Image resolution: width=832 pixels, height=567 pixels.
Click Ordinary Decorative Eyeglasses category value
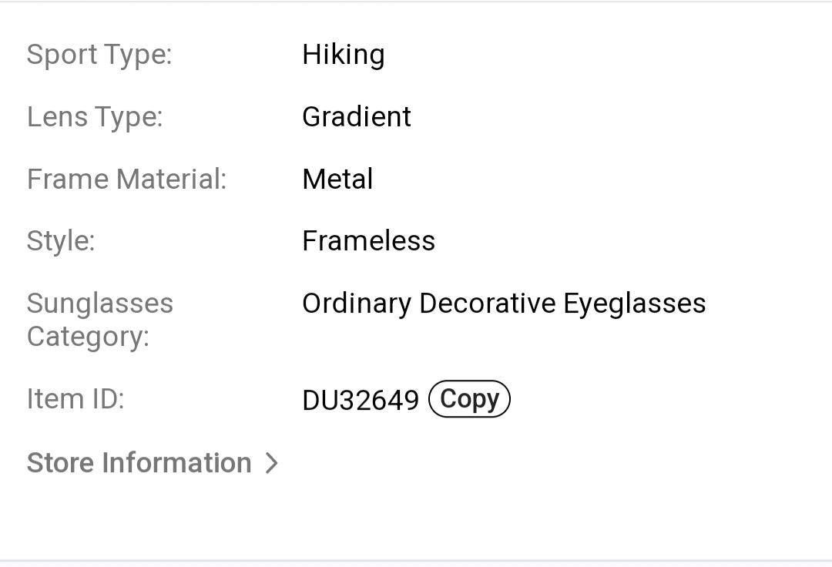(x=504, y=303)
